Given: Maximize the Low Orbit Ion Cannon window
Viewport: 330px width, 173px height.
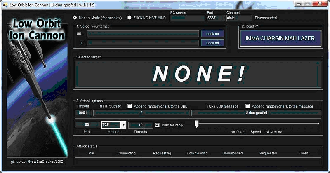Looking at the screenshot, I should point(307,4).
